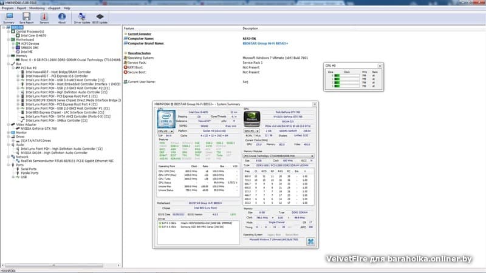Screen dimensions: 486x273
Task: Open the Help menu
Action: 67,8
